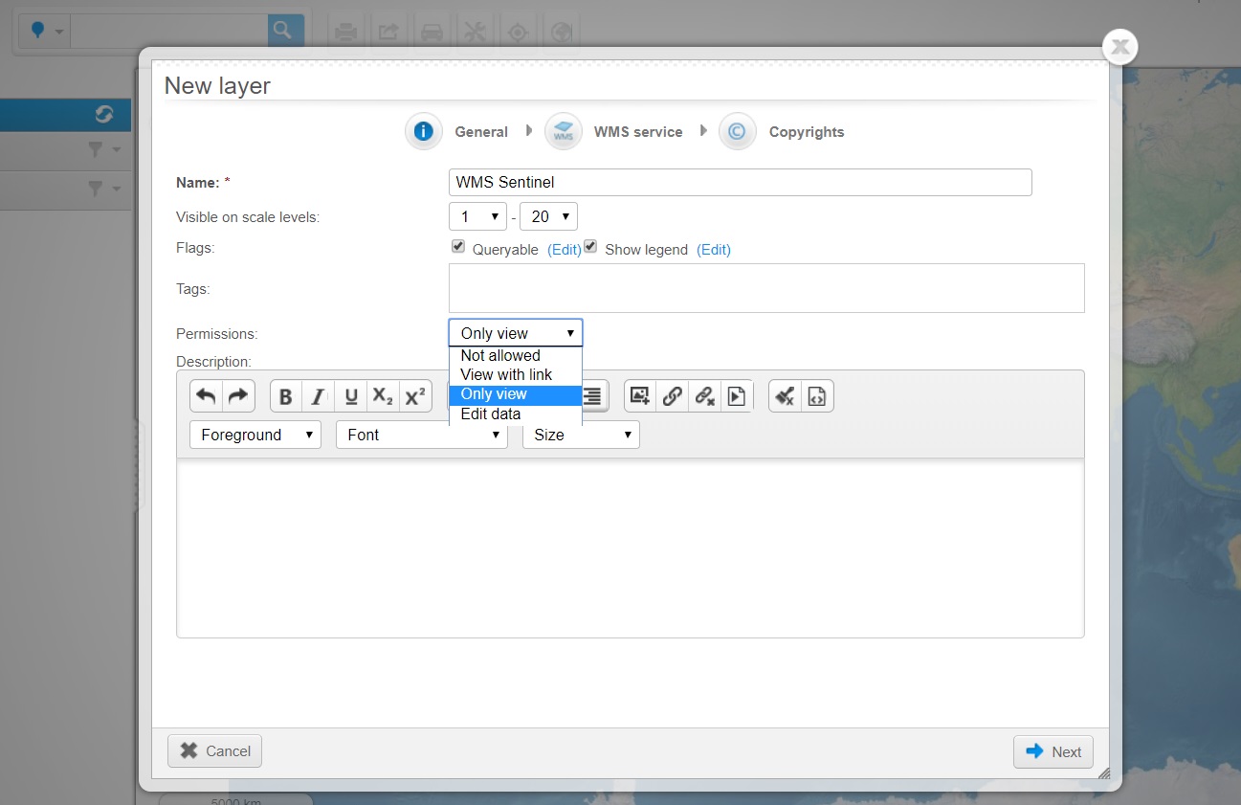This screenshot has height=805, width=1241.
Task: Click the share/export icon in map toolbar
Action: (x=388, y=33)
